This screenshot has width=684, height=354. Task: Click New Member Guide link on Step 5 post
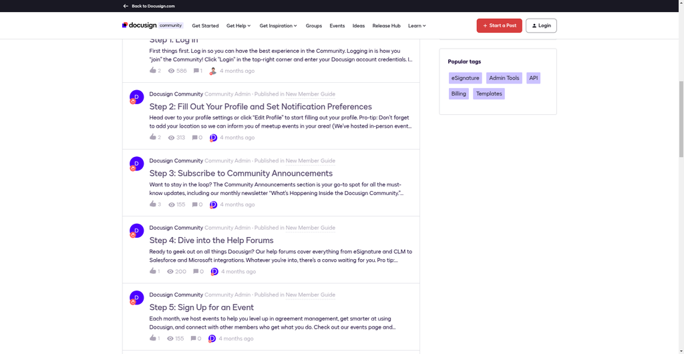(311, 295)
